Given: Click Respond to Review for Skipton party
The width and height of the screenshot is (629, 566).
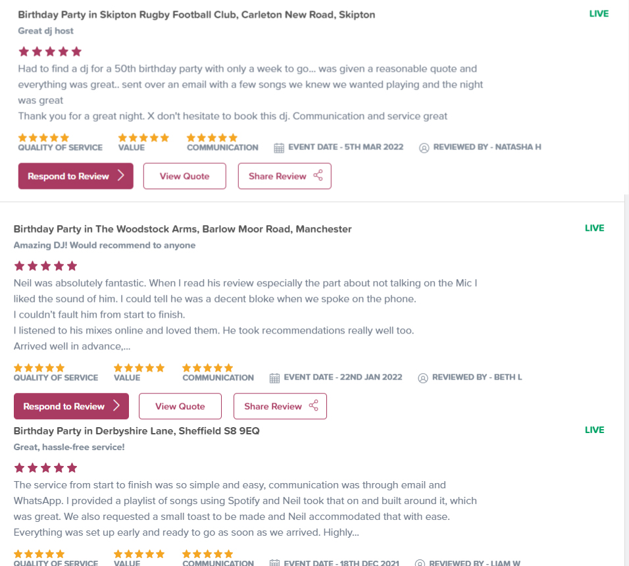Looking at the screenshot, I should [x=76, y=176].
